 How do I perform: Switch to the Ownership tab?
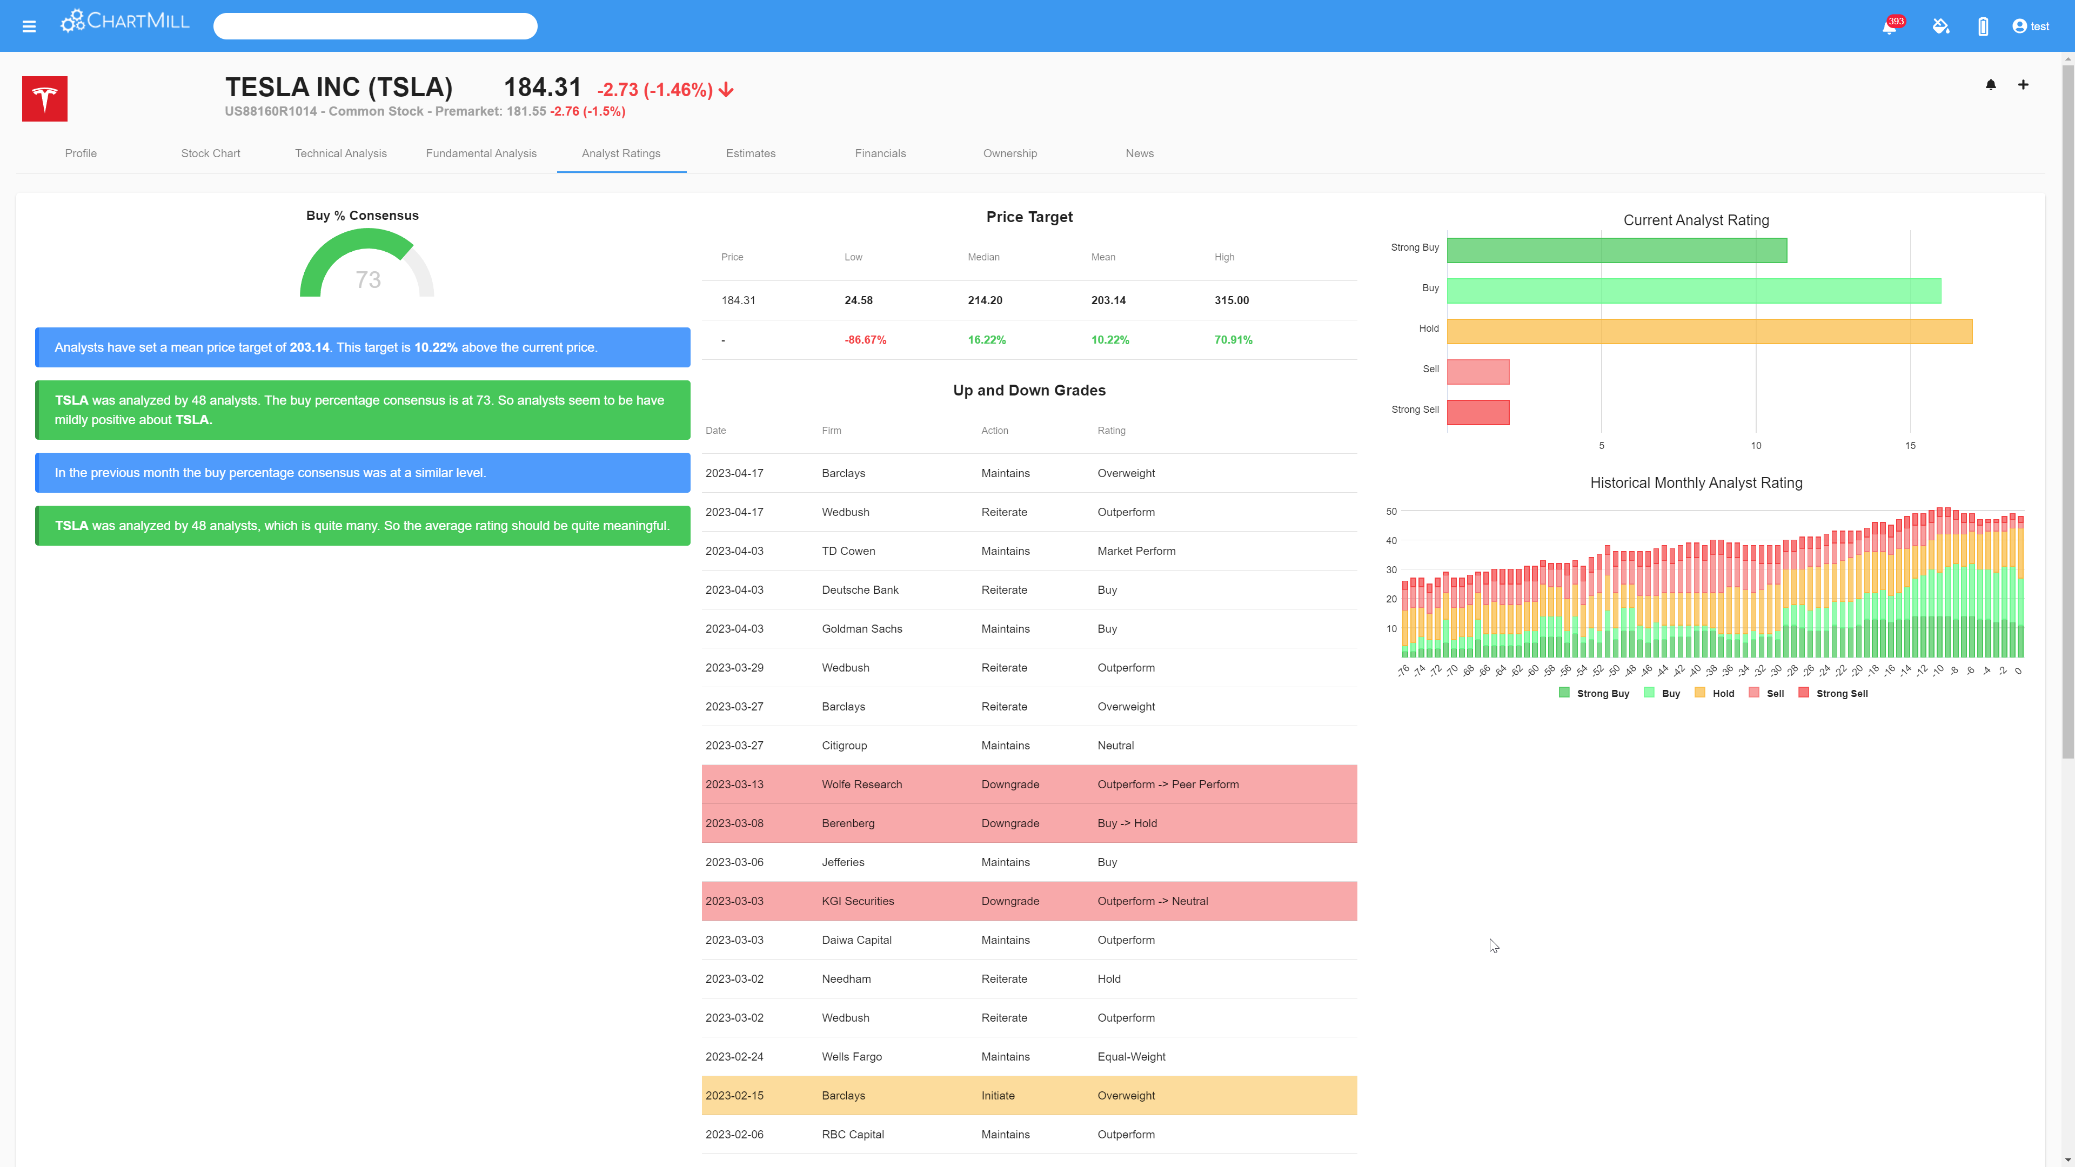tap(1010, 153)
